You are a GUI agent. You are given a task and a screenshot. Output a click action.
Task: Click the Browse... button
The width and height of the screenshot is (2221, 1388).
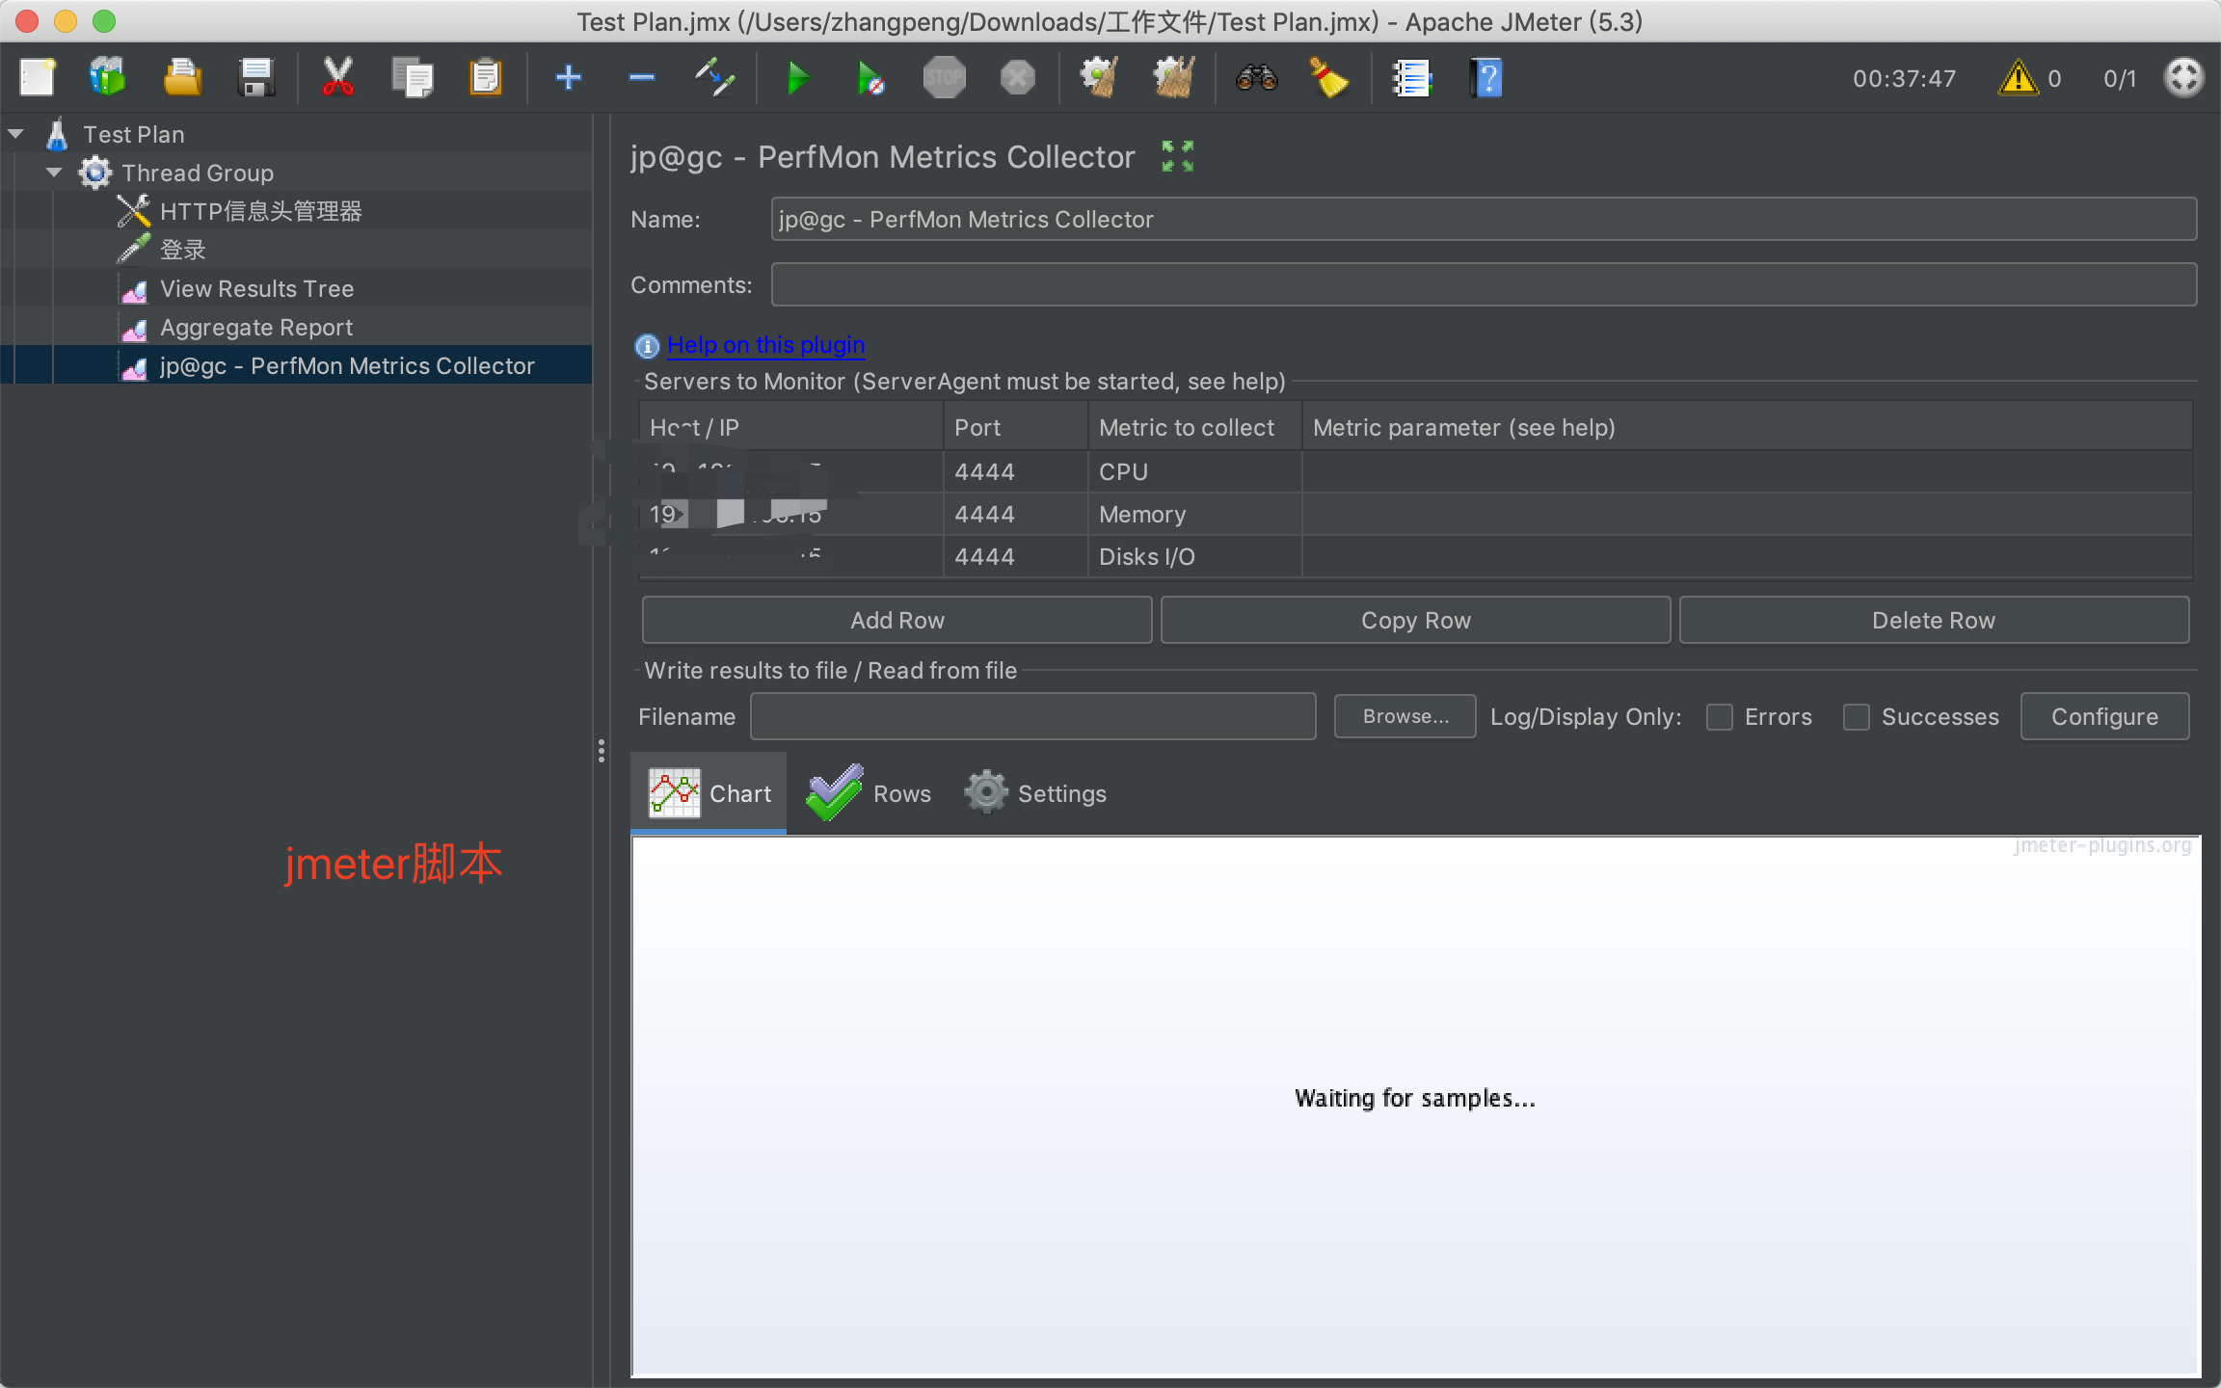click(1405, 716)
